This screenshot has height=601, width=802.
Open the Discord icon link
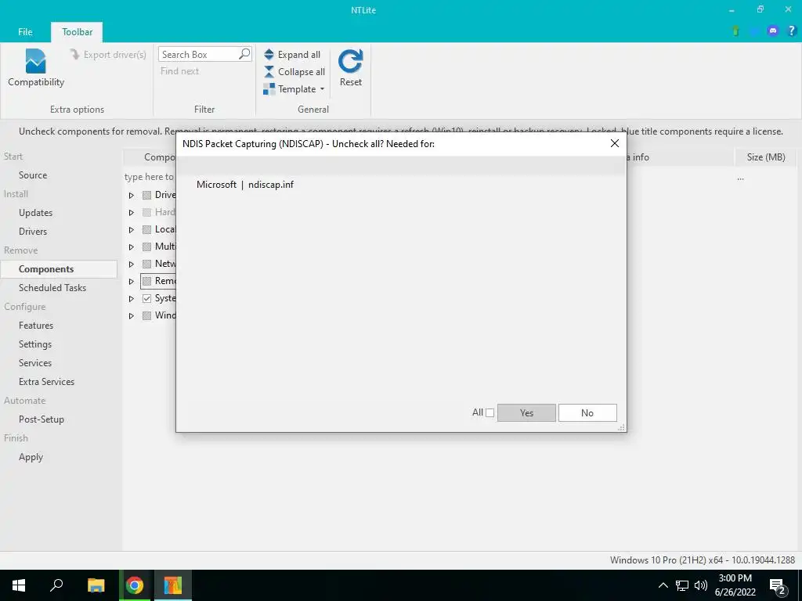773,31
